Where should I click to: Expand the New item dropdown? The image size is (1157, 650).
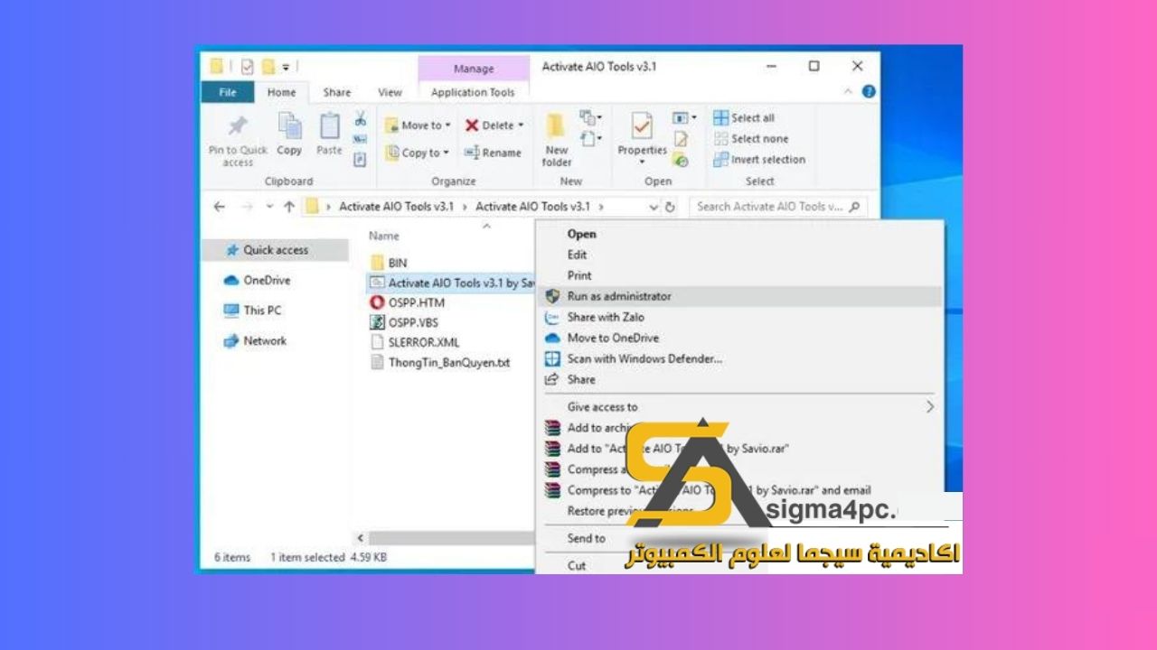pos(590,117)
